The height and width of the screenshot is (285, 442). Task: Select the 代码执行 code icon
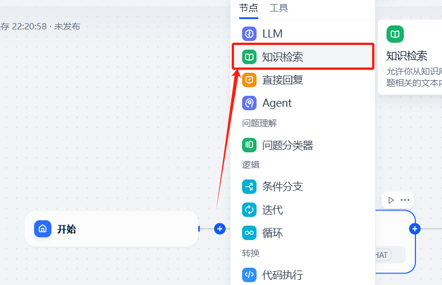pyautogui.click(x=249, y=274)
